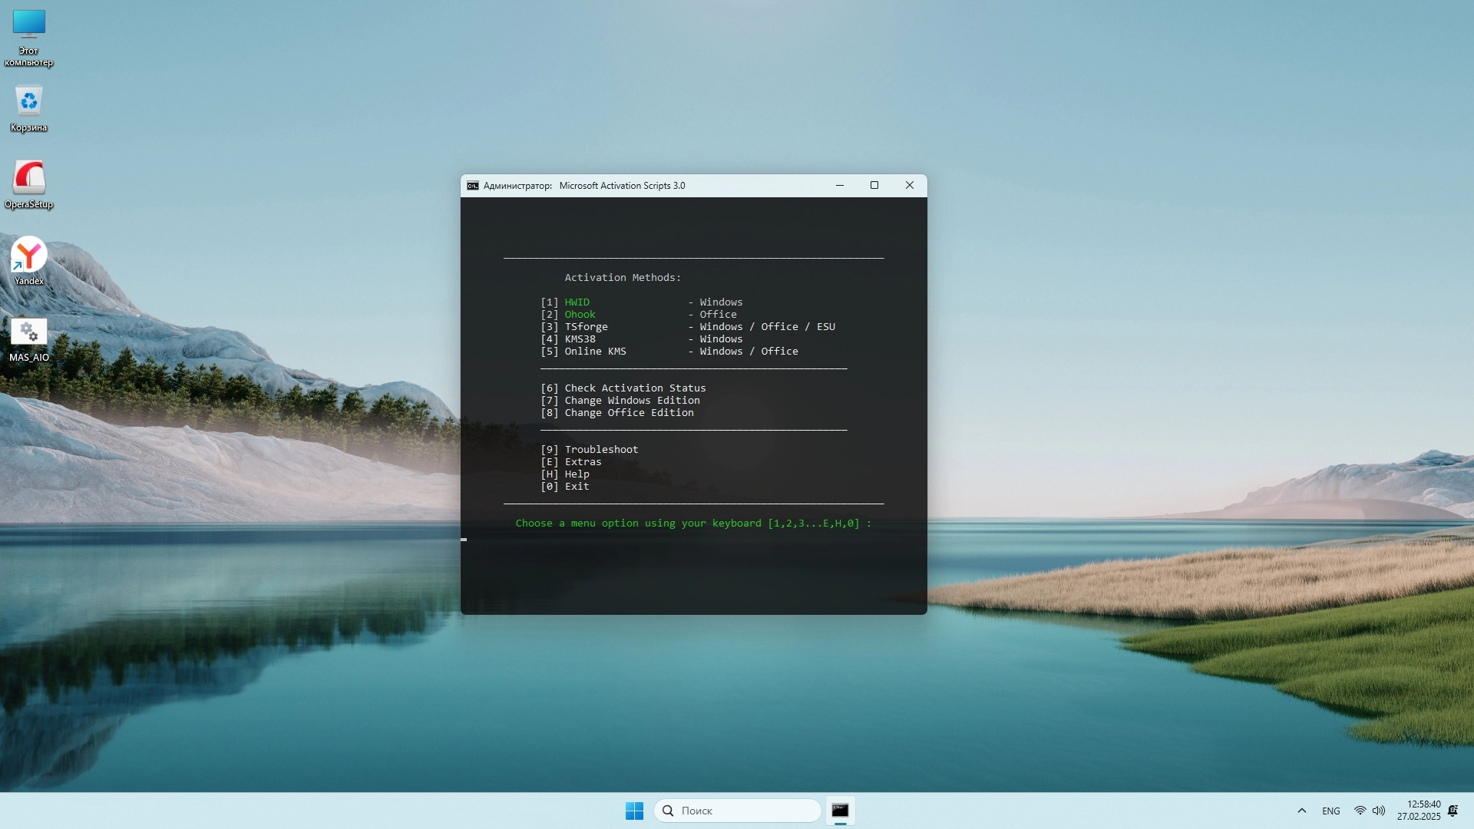1474x829 pixels.
Task: Open the volume speaker tray icon
Action: coord(1379,811)
